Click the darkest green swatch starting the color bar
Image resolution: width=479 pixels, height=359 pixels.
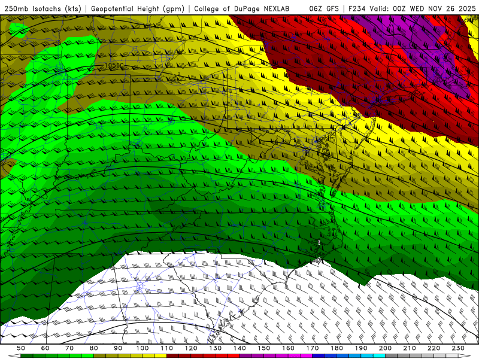click(x=27, y=356)
